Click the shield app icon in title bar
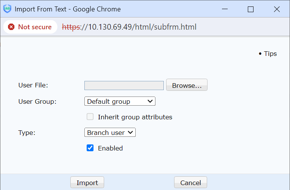Screen dimensions: 290x190 [x=8, y=9]
